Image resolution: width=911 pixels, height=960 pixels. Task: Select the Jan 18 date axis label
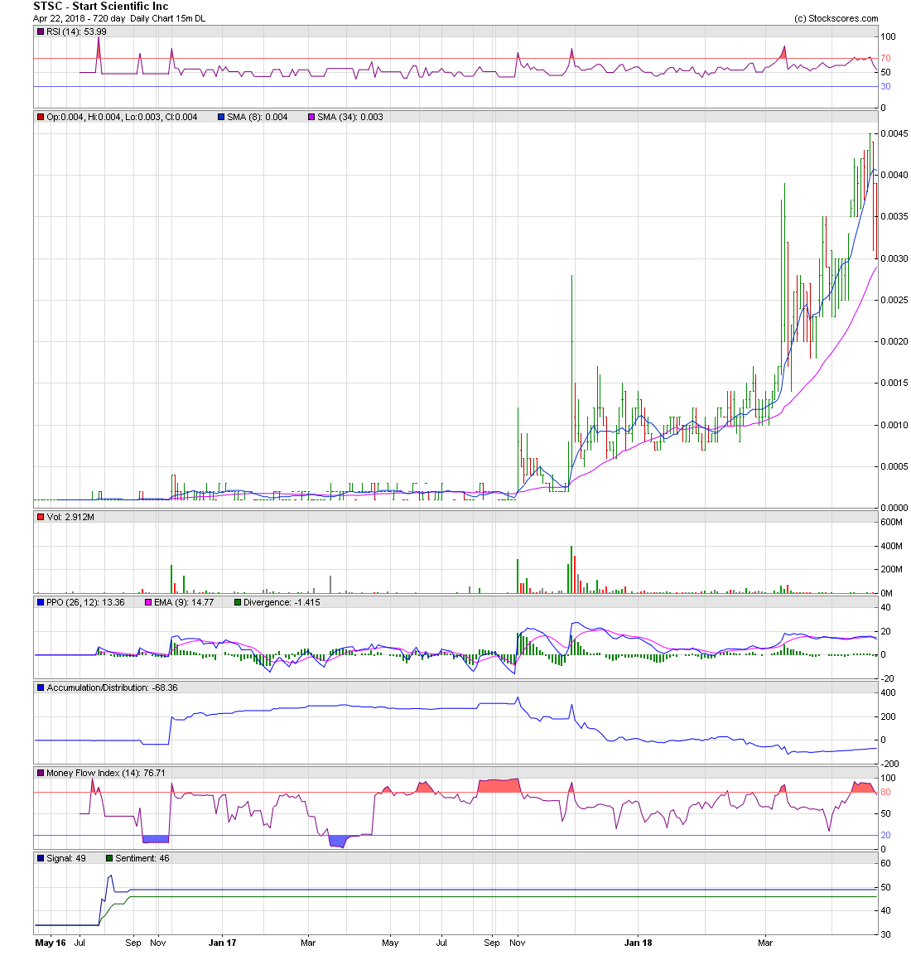pos(638,943)
